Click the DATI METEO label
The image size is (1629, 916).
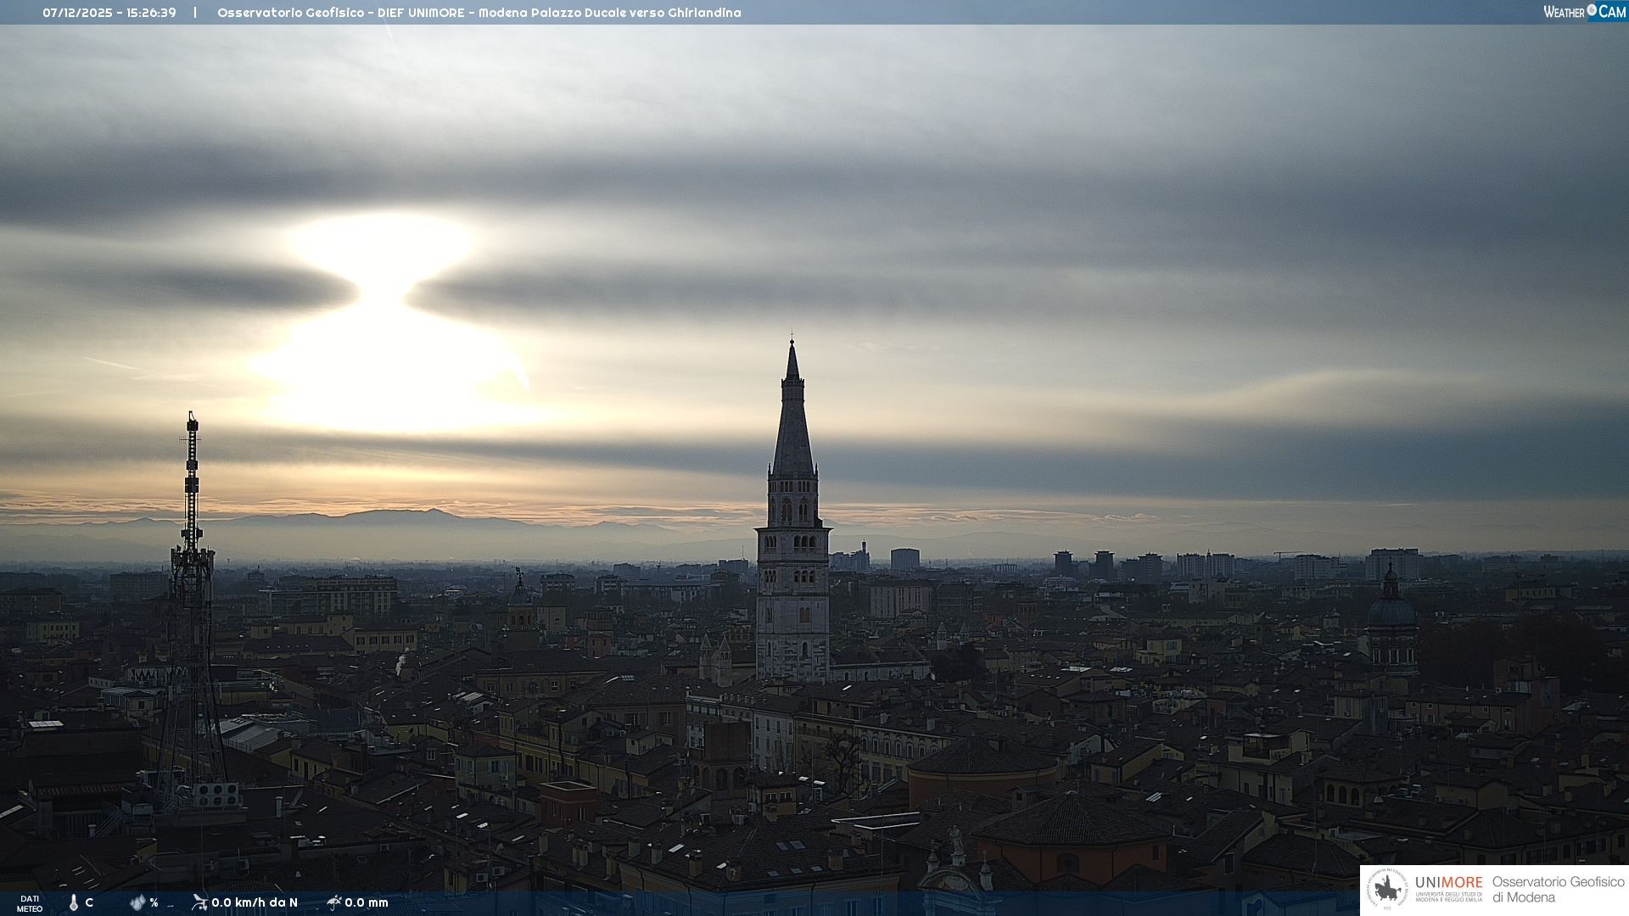30,903
